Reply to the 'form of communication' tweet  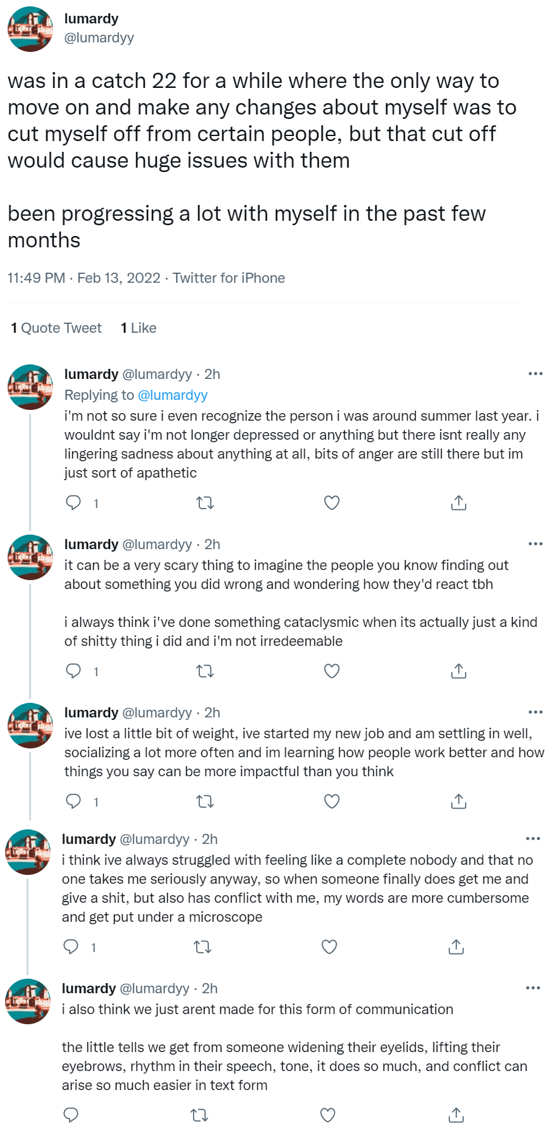point(71,1115)
